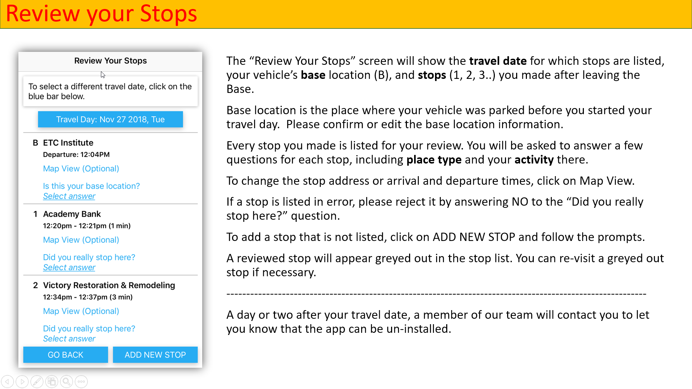Screen dimensions: 692x389
Task: Open Map View for Victory Restoration
Action: [x=81, y=311]
